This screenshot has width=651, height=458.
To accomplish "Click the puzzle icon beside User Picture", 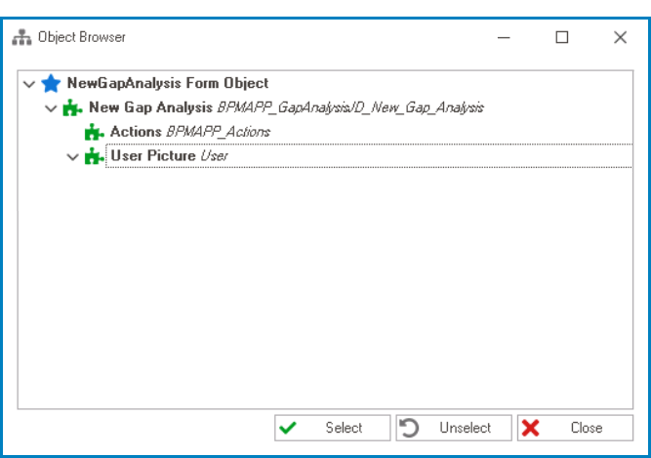I will [94, 156].
